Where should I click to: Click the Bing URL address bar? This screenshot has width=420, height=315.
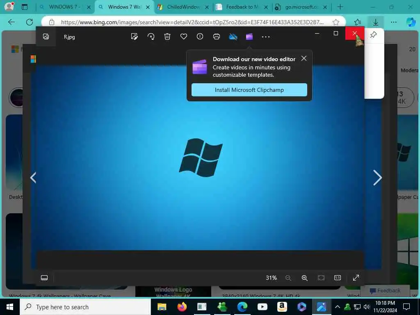coord(192,22)
